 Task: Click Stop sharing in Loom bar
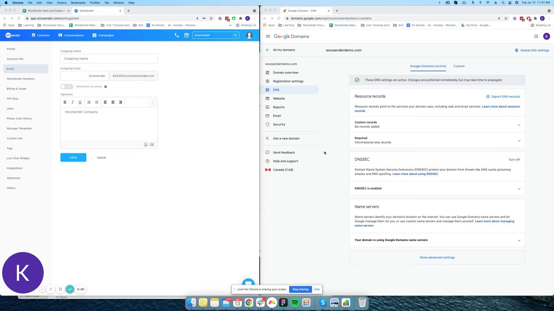[x=300, y=289]
